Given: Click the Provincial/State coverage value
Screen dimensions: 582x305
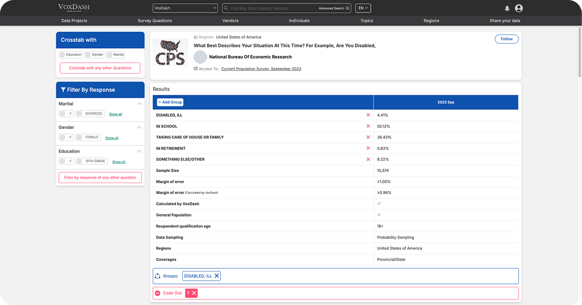Looking at the screenshot, I should click(x=391, y=260).
